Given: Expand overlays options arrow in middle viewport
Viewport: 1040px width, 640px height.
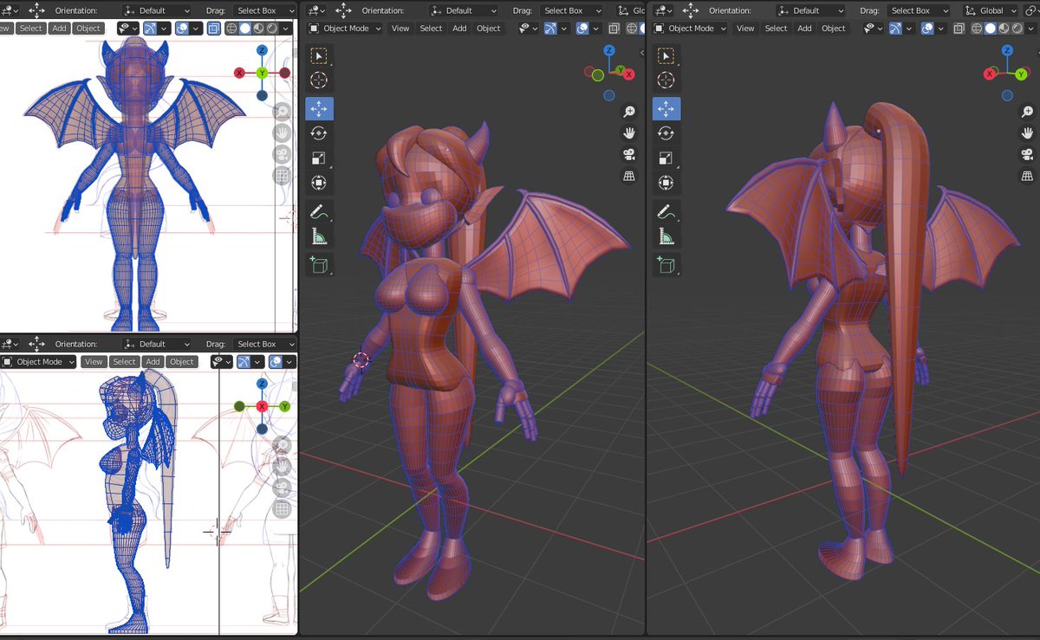Looking at the screenshot, I should coord(597,29).
